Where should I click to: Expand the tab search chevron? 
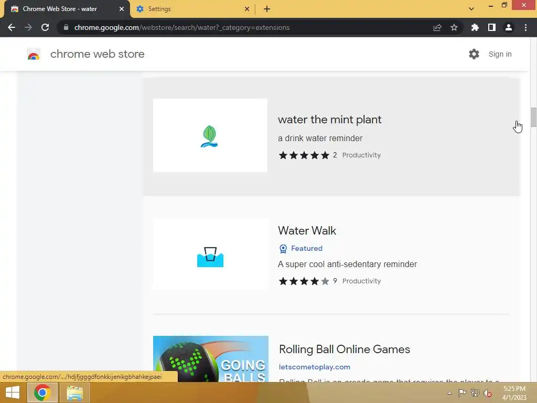471,9
